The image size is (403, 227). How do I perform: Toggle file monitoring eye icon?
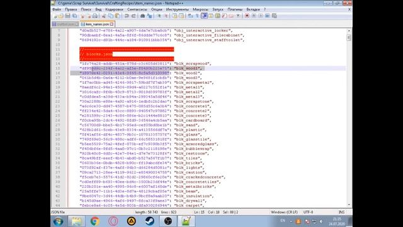tap(238, 16)
